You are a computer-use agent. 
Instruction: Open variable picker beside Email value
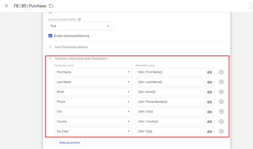click(209, 92)
